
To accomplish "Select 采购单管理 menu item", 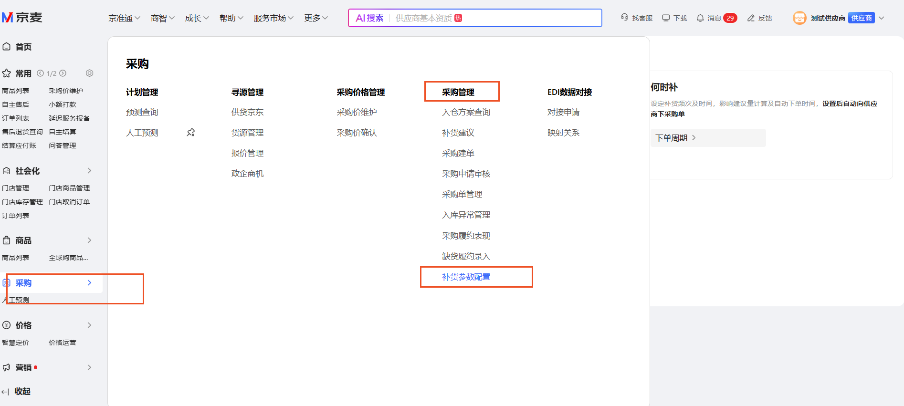I will [x=462, y=194].
